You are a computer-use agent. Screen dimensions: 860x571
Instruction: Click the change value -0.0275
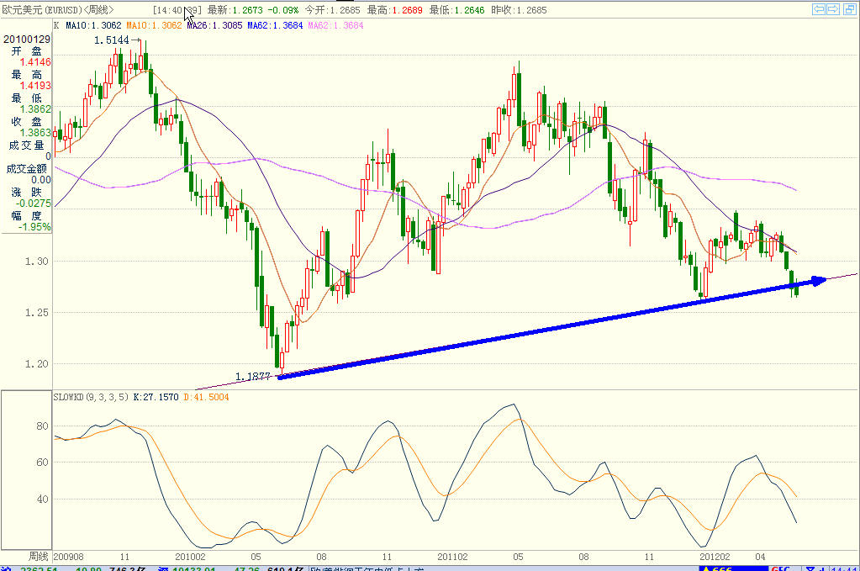pyautogui.click(x=33, y=204)
